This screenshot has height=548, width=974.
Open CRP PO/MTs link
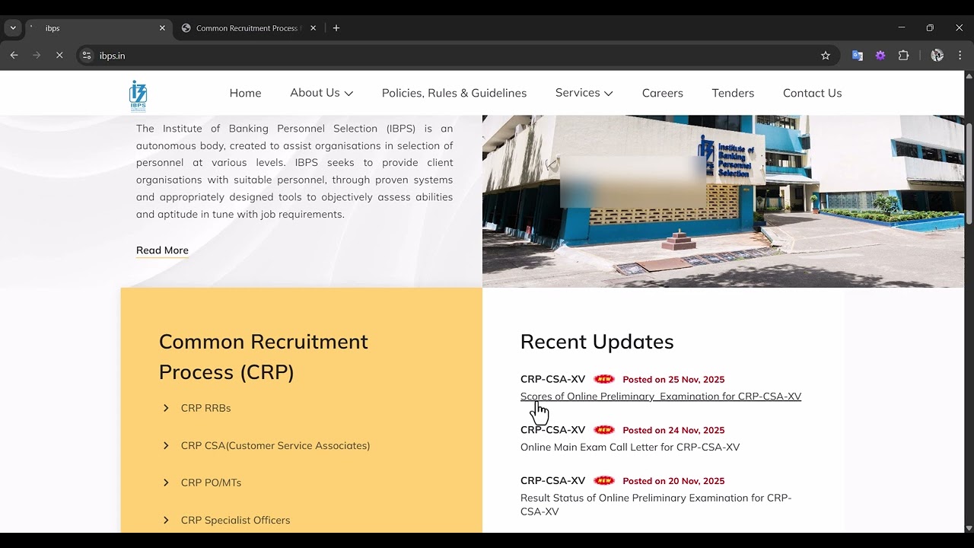tap(211, 483)
